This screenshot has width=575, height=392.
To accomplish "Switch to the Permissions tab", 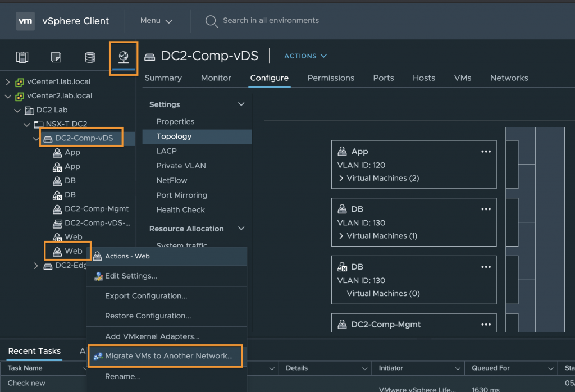I will tap(331, 78).
